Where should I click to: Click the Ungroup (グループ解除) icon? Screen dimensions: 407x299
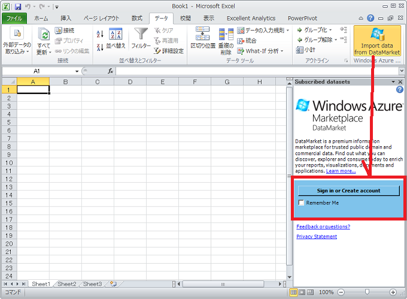pyautogui.click(x=299, y=40)
